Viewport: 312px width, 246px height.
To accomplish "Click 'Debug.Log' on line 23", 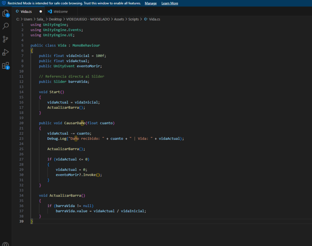I will click(x=57, y=138).
